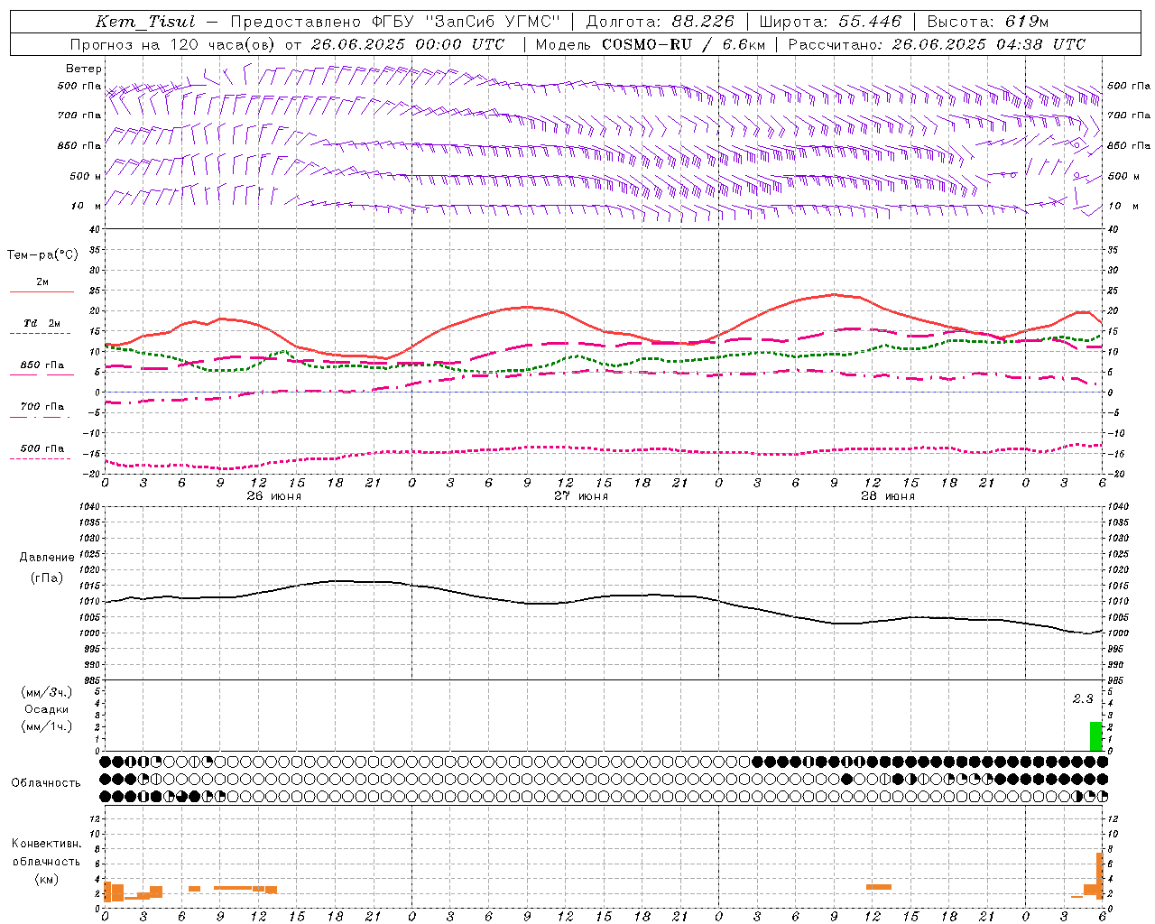The width and height of the screenshot is (1155, 924).
Task: Click the 2.3 precipitation value
Action: tap(1082, 698)
